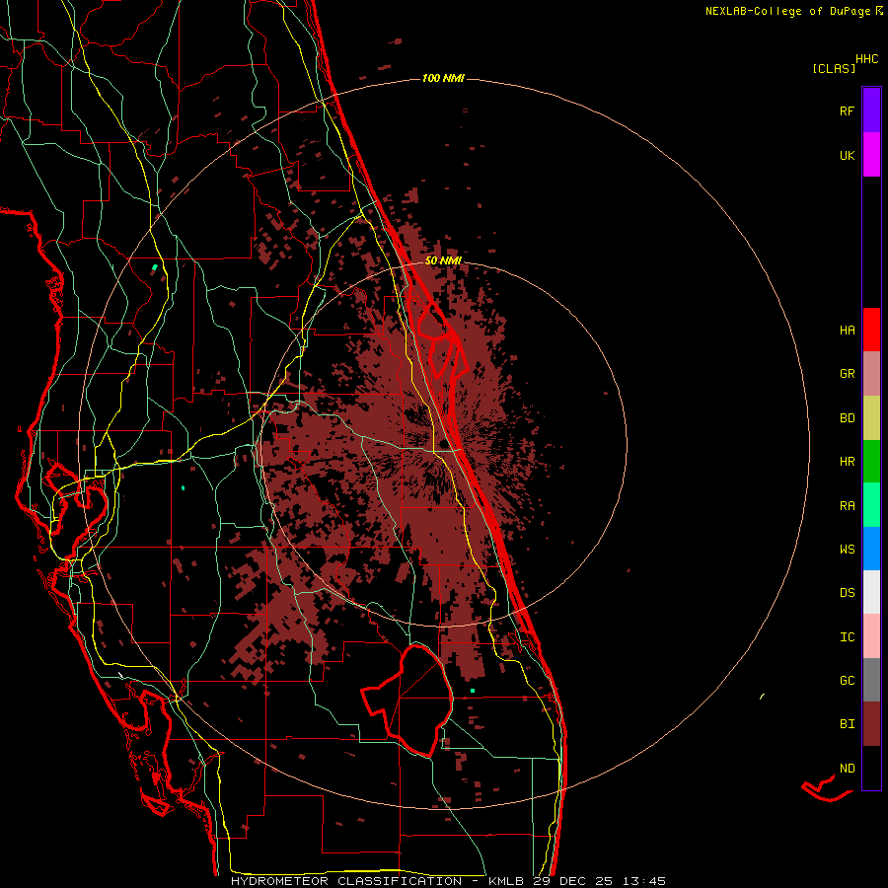This screenshot has width=888, height=888.
Task: Click the RF purple legend swatch
Action: point(871,111)
